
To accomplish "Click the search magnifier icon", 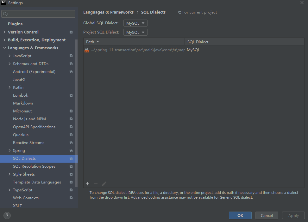I will click(5, 14).
